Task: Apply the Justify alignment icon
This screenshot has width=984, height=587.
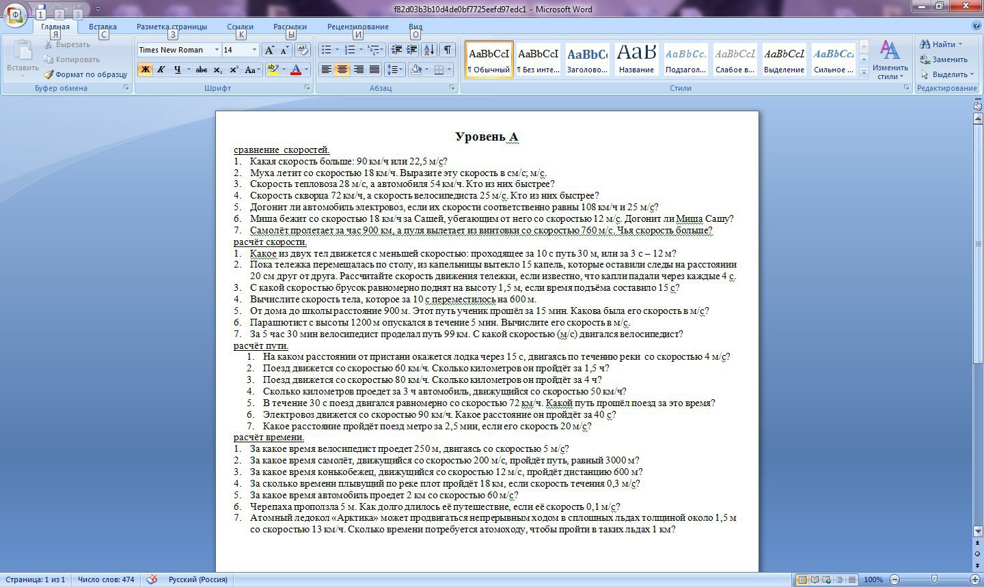Action: pyautogui.click(x=374, y=70)
